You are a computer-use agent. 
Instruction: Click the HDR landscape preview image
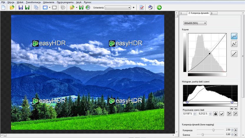pos(88,72)
